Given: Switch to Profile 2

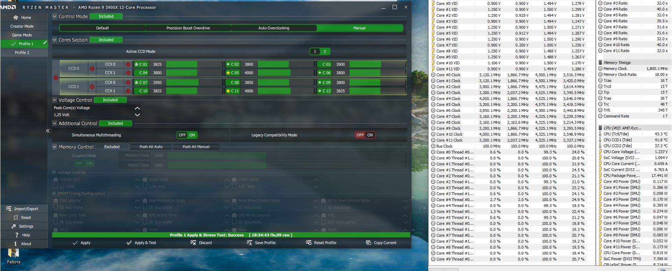Looking at the screenshot, I should click(22, 52).
